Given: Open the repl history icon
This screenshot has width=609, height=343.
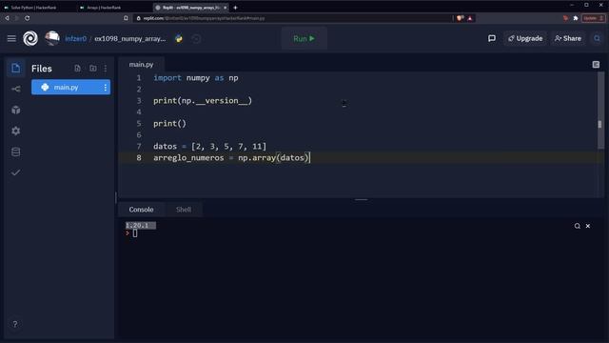Looking at the screenshot, I should coord(196,38).
